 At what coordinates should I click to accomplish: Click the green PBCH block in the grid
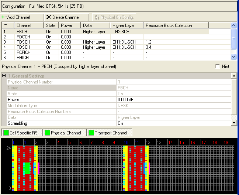click(x=27, y=168)
